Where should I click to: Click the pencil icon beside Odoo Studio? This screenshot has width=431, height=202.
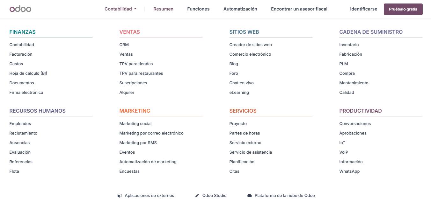[x=197, y=196]
